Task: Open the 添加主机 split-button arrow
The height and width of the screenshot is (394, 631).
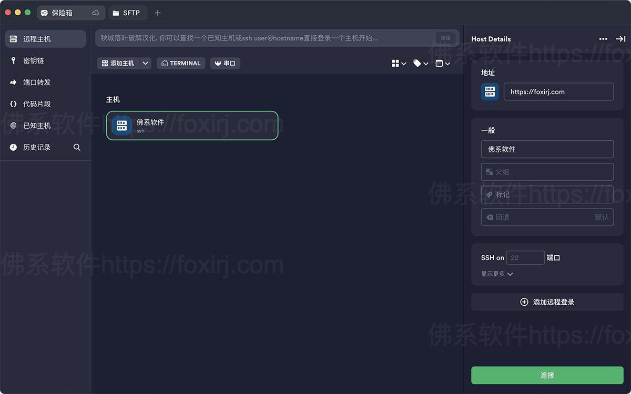Action: (146, 63)
